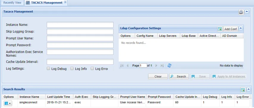
Task: Click the Clear button
Action: click(x=158, y=77)
